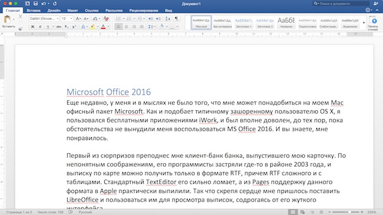Viewport: 383px width, 215px height.
Task: Align text right
Action: coord(134,27)
